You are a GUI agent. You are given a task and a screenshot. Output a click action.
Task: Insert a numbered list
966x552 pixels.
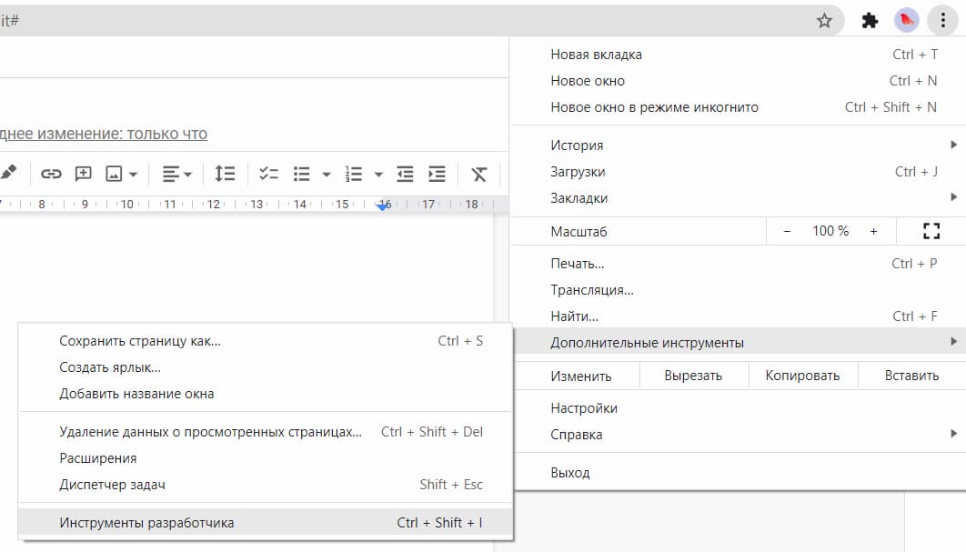click(x=354, y=174)
